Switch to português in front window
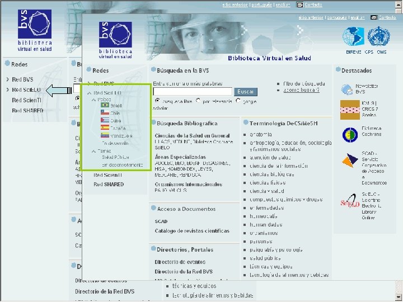403x302 pixels. [337, 17]
